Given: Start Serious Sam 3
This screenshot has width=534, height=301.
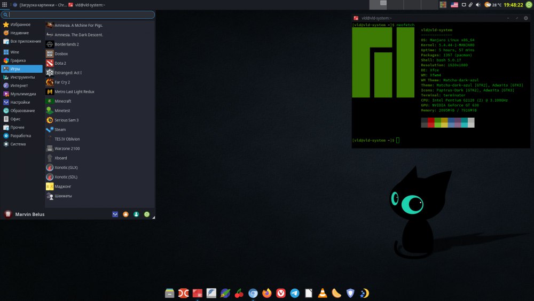Looking at the screenshot, I should 100,120.
